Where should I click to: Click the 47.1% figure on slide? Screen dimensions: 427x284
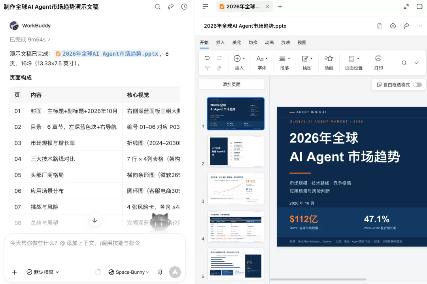pos(377,219)
